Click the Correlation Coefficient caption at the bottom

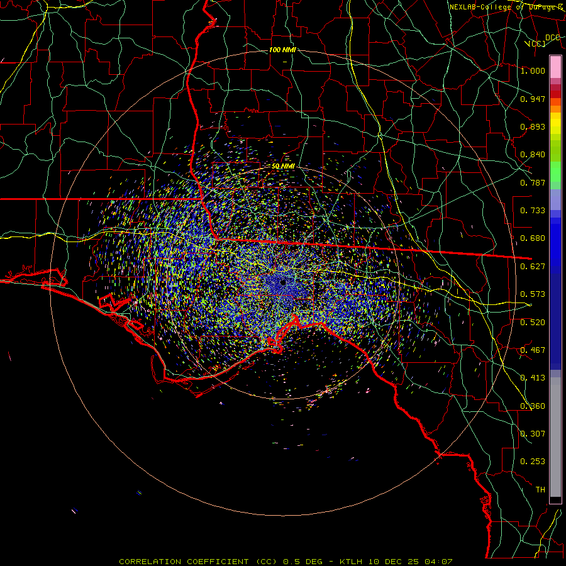coord(286,562)
